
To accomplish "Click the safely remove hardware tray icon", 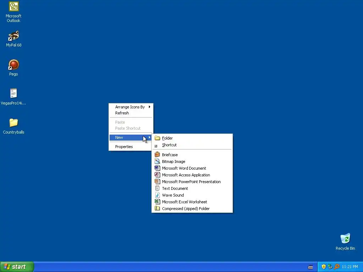I will pos(330,267).
